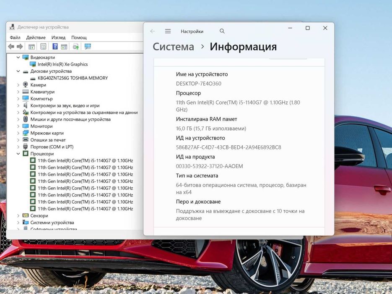392x294 pixels.
Task: Click product ID 00330-53922-37120-AAOEM
Action: pos(209,166)
